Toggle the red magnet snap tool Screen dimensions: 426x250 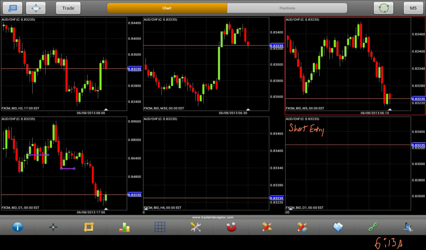[231, 227]
